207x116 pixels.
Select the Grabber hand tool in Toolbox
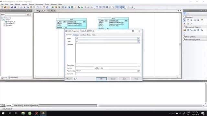188,20
